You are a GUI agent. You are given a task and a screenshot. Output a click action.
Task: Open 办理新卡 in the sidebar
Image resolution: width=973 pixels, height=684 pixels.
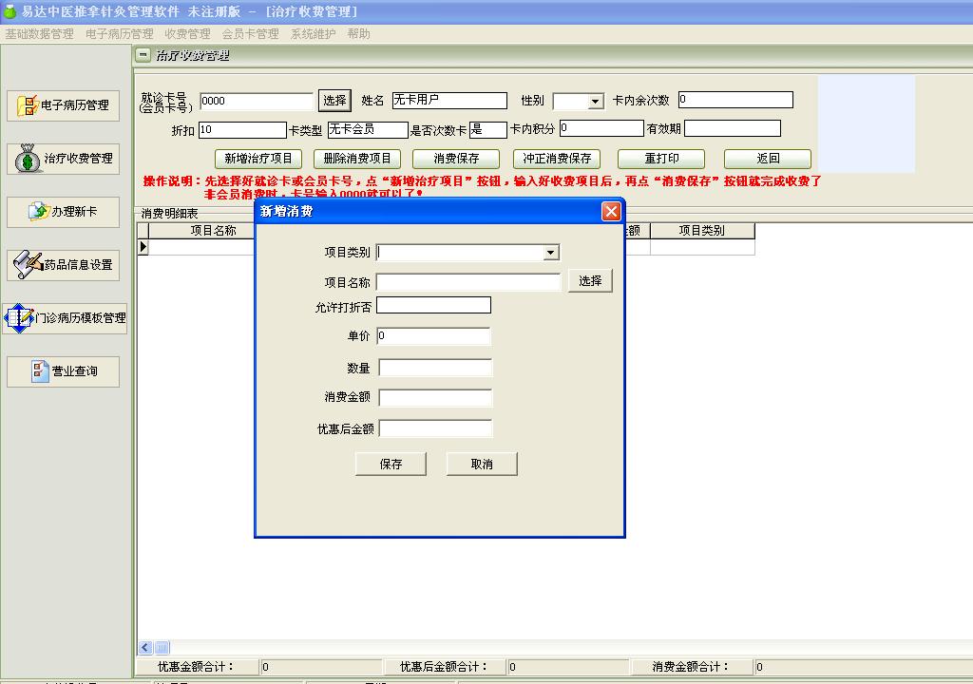64,212
